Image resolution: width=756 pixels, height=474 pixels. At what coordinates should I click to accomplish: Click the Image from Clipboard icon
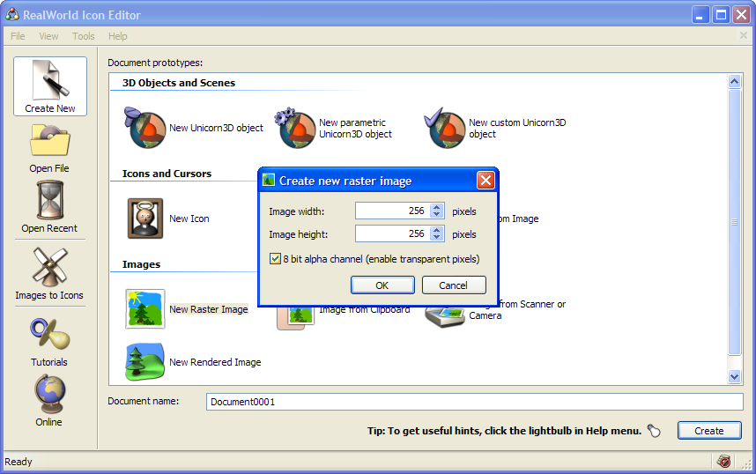[x=295, y=318]
